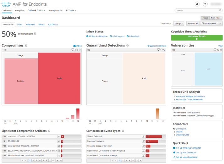This screenshot has height=164, width=224.
Task: Open the Analysis menu
Action: (20, 10)
